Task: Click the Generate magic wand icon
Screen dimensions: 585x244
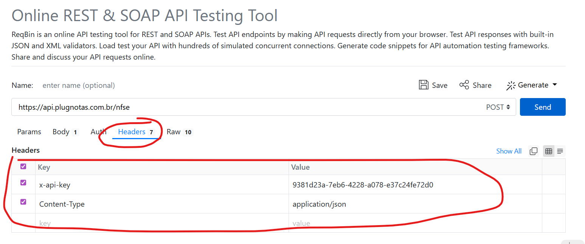Action: pyautogui.click(x=511, y=86)
